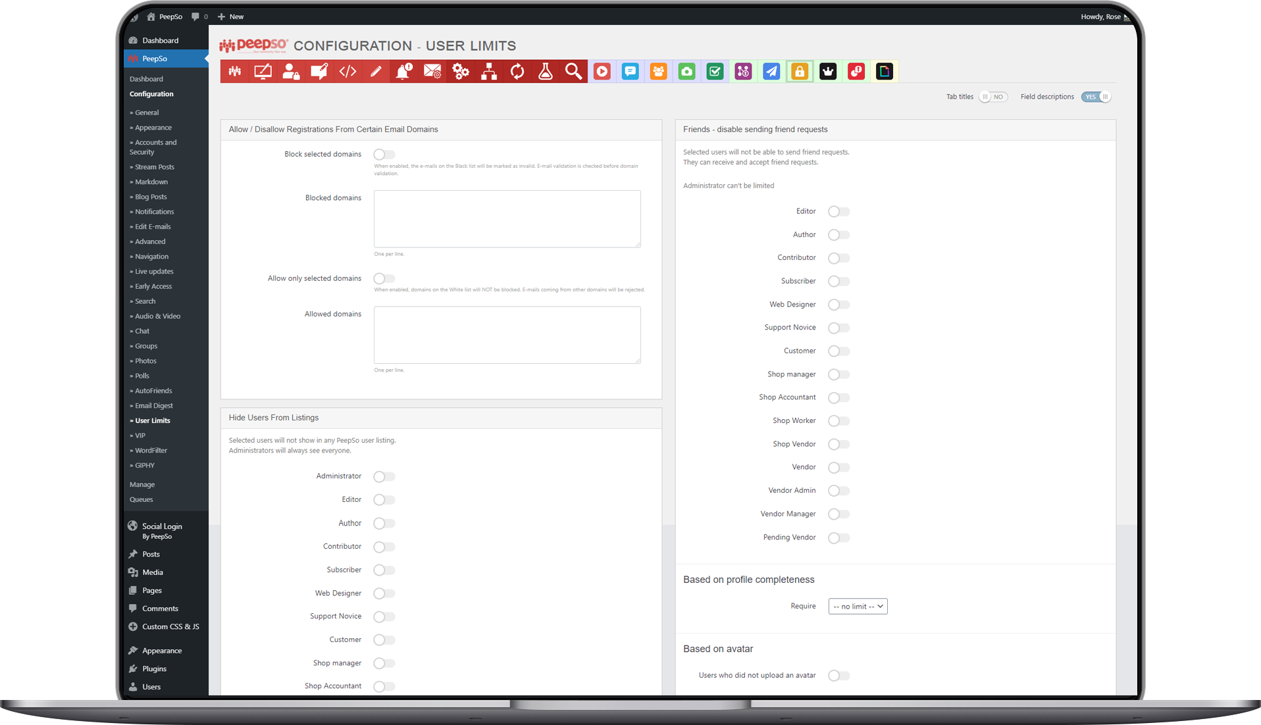
Task: Open the Users sidebar icon item
Action: pyautogui.click(x=151, y=687)
